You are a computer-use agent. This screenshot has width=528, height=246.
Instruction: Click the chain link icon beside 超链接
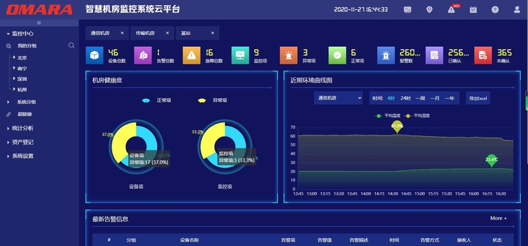pyautogui.click(x=9, y=114)
